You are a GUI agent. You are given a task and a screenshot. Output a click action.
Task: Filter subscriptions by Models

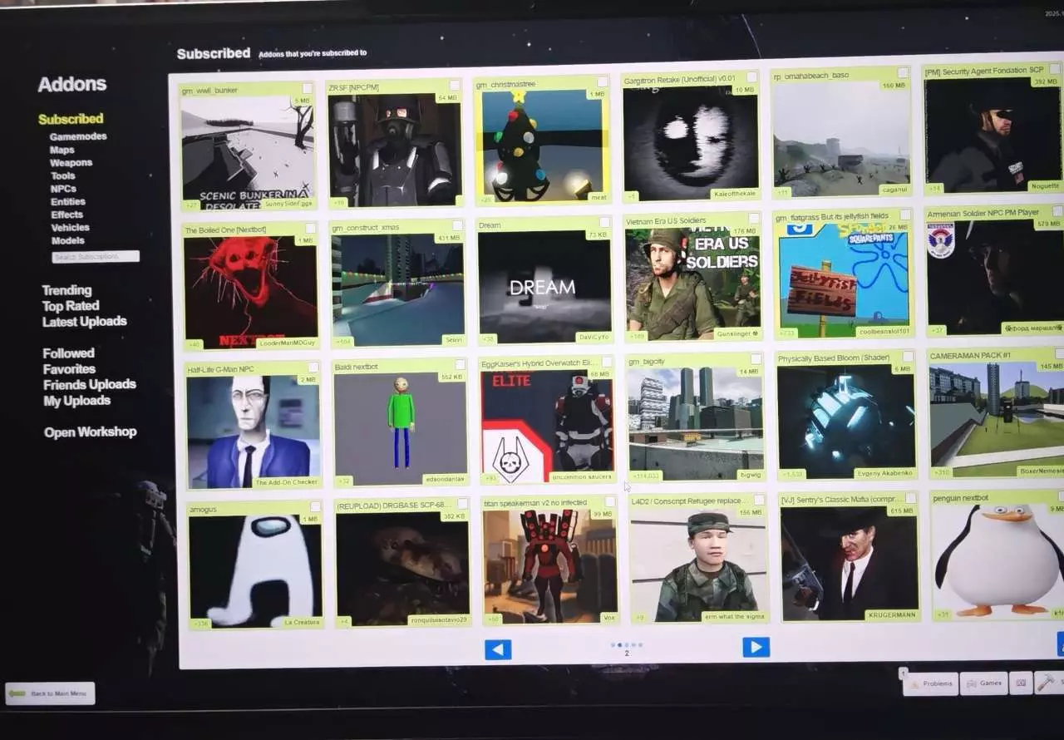tap(68, 240)
